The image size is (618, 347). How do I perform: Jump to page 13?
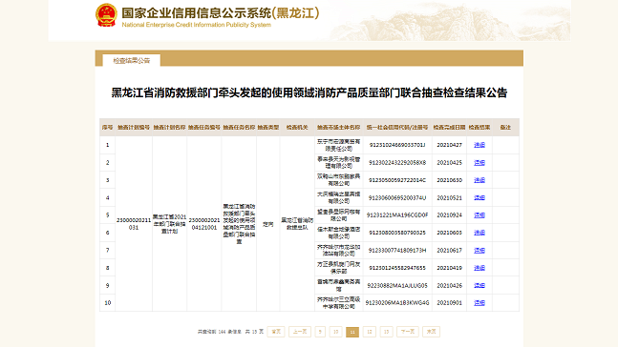click(x=386, y=332)
